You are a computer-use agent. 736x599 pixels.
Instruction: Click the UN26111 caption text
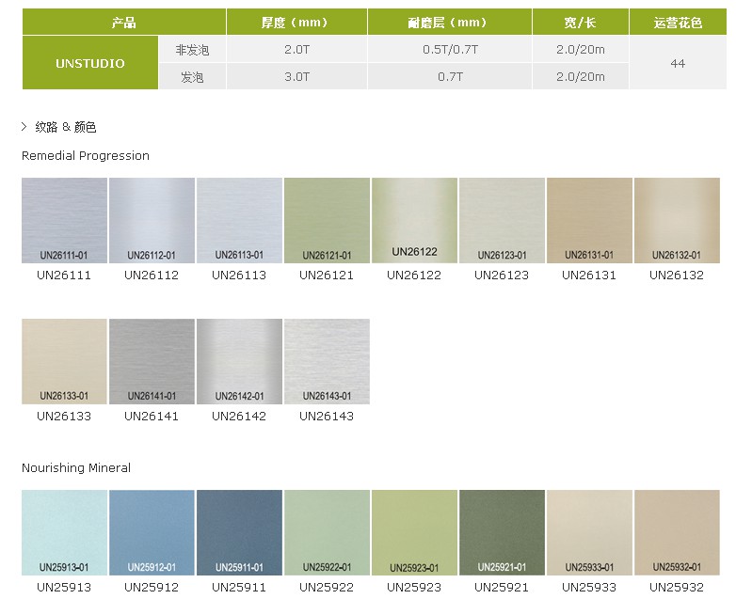click(x=64, y=275)
